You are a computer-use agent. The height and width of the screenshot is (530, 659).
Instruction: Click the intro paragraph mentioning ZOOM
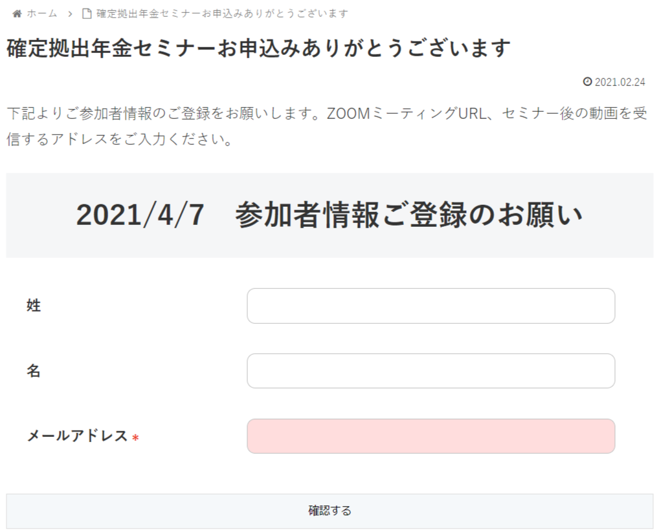tap(326, 126)
